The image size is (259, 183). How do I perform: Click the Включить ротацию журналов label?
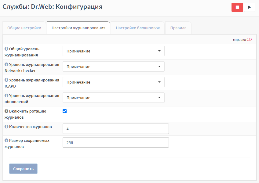tap(25, 114)
